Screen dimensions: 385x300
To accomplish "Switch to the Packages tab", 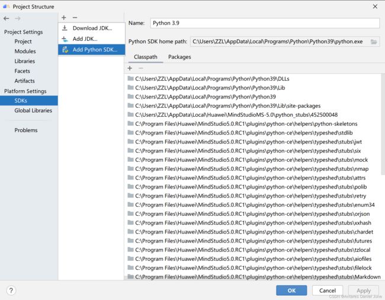I will click(x=179, y=57).
